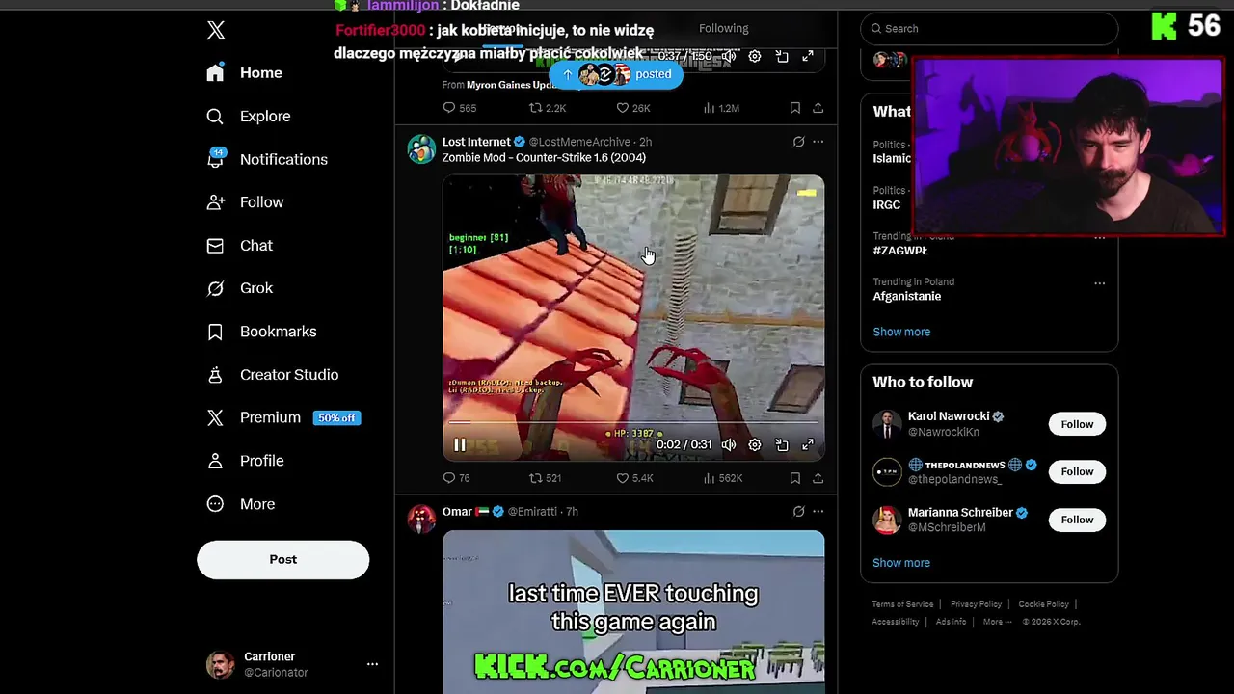Share the top post with 26K likes
The image size is (1234, 694).
(x=818, y=108)
